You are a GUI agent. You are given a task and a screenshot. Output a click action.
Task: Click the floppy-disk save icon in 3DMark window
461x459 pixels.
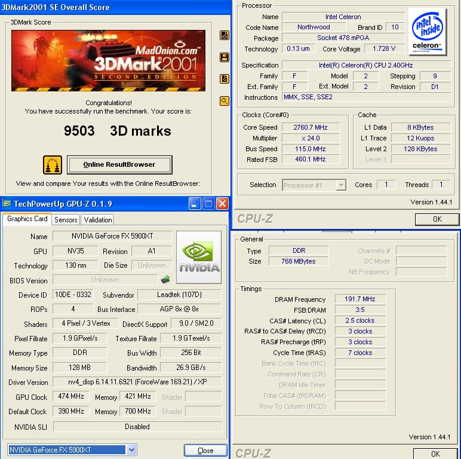point(225,57)
